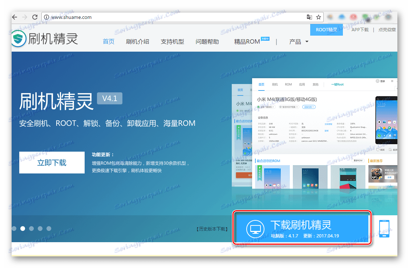Click the 下载刷机精灵 download button
Screen dimensions: 409x268
(x=302, y=228)
